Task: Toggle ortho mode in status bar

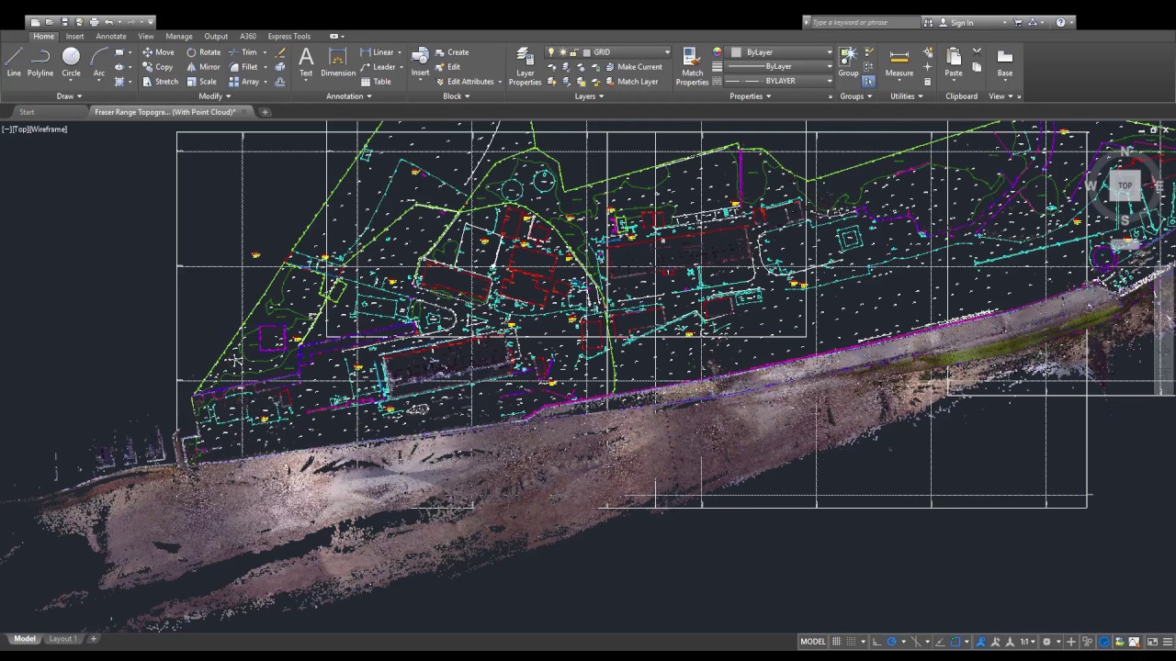Action: pos(876,642)
